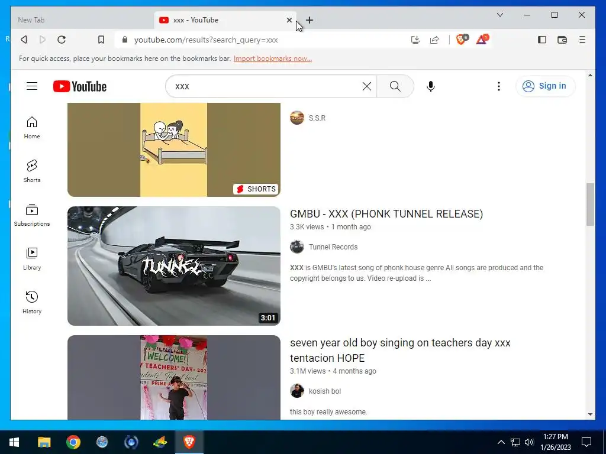The width and height of the screenshot is (606, 454).
Task: Click the Brave icon in the taskbar
Action: pyautogui.click(x=189, y=442)
